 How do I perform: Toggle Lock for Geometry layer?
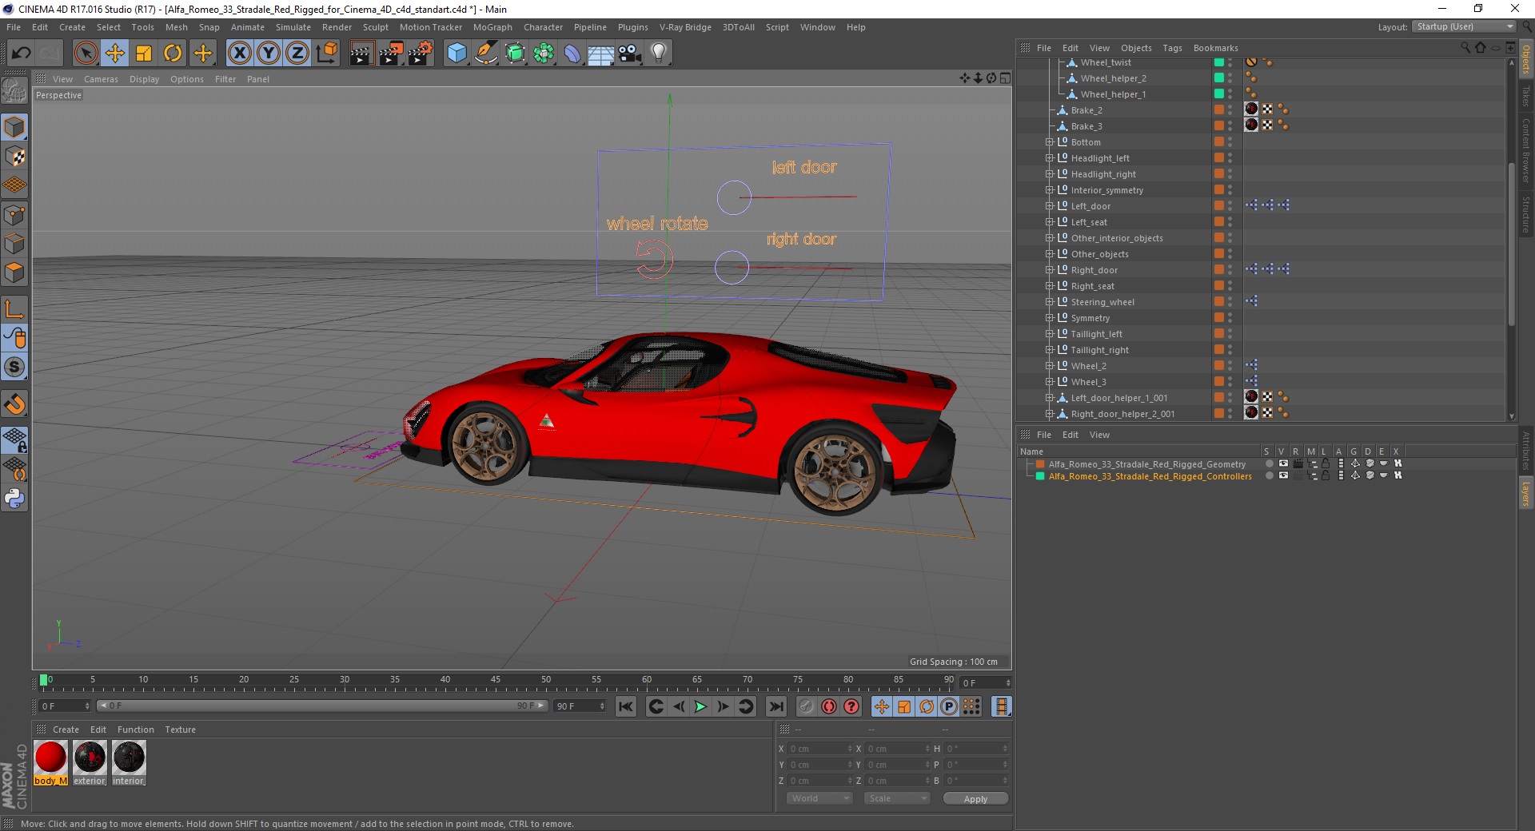[x=1326, y=463]
